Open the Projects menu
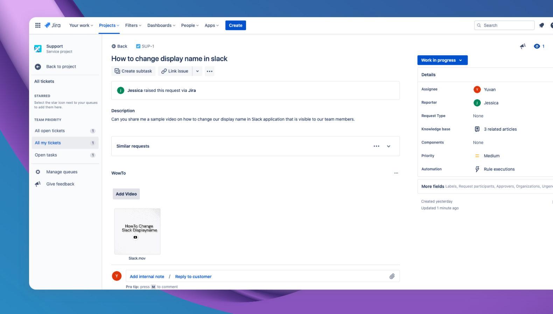The height and width of the screenshot is (314, 553). pos(109,25)
